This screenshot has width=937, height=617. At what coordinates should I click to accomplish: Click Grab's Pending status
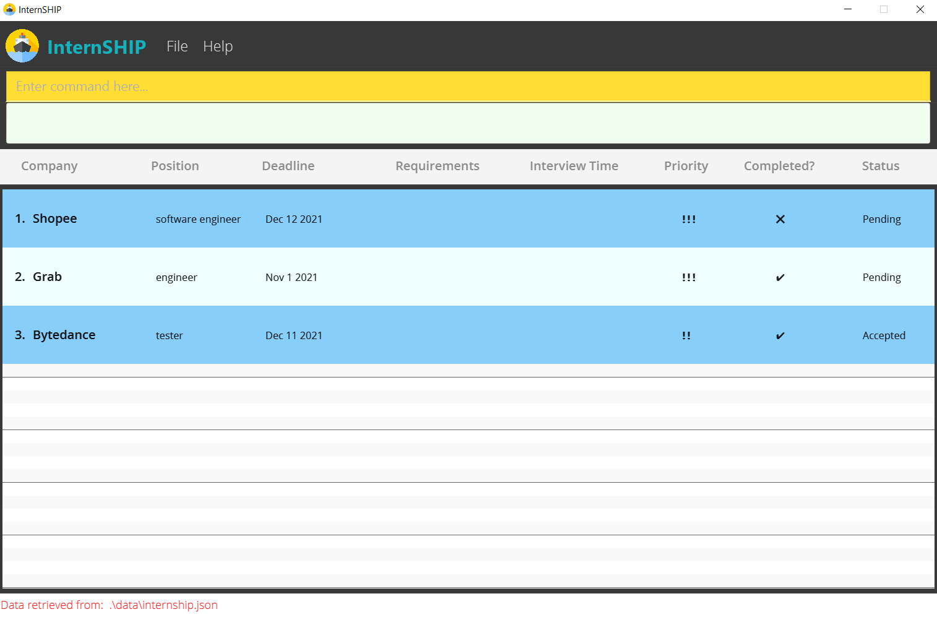[882, 277]
